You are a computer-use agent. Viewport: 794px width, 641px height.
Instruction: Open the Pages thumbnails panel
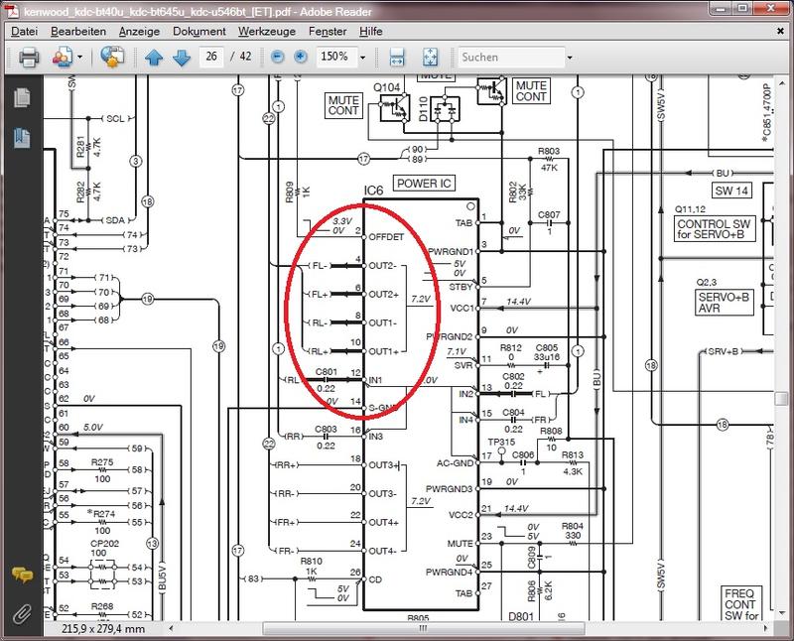coord(21,98)
